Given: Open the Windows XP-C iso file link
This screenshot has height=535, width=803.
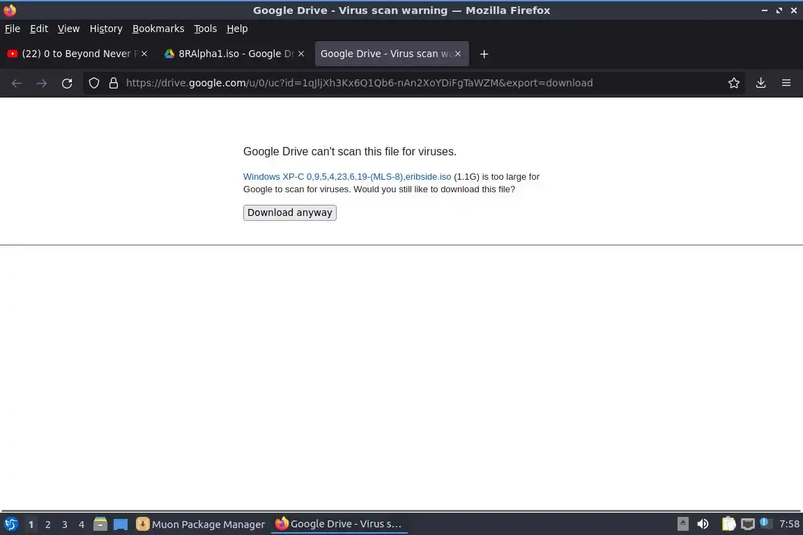Looking at the screenshot, I should (x=346, y=177).
